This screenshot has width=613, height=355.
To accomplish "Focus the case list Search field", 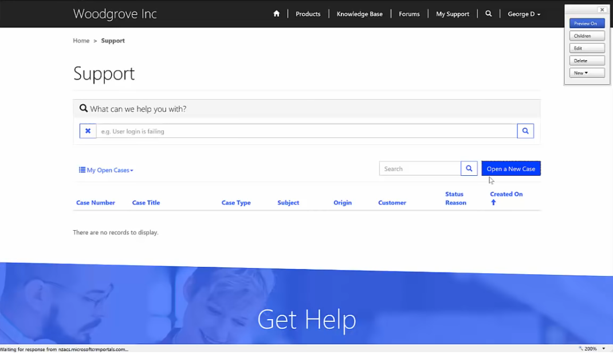I will tap(420, 169).
